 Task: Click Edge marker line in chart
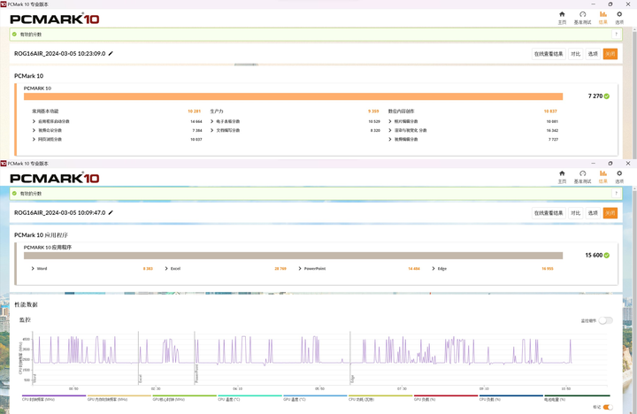[x=350, y=357]
